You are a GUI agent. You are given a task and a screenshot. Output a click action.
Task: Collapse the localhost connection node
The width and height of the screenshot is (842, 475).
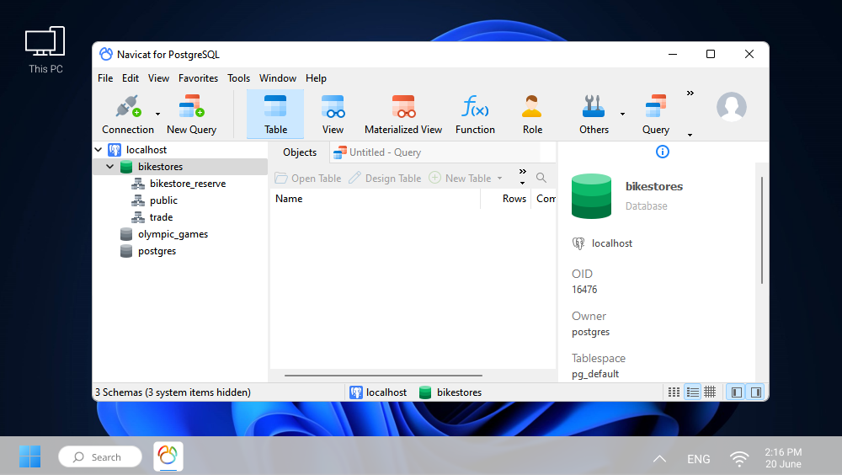(x=99, y=150)
